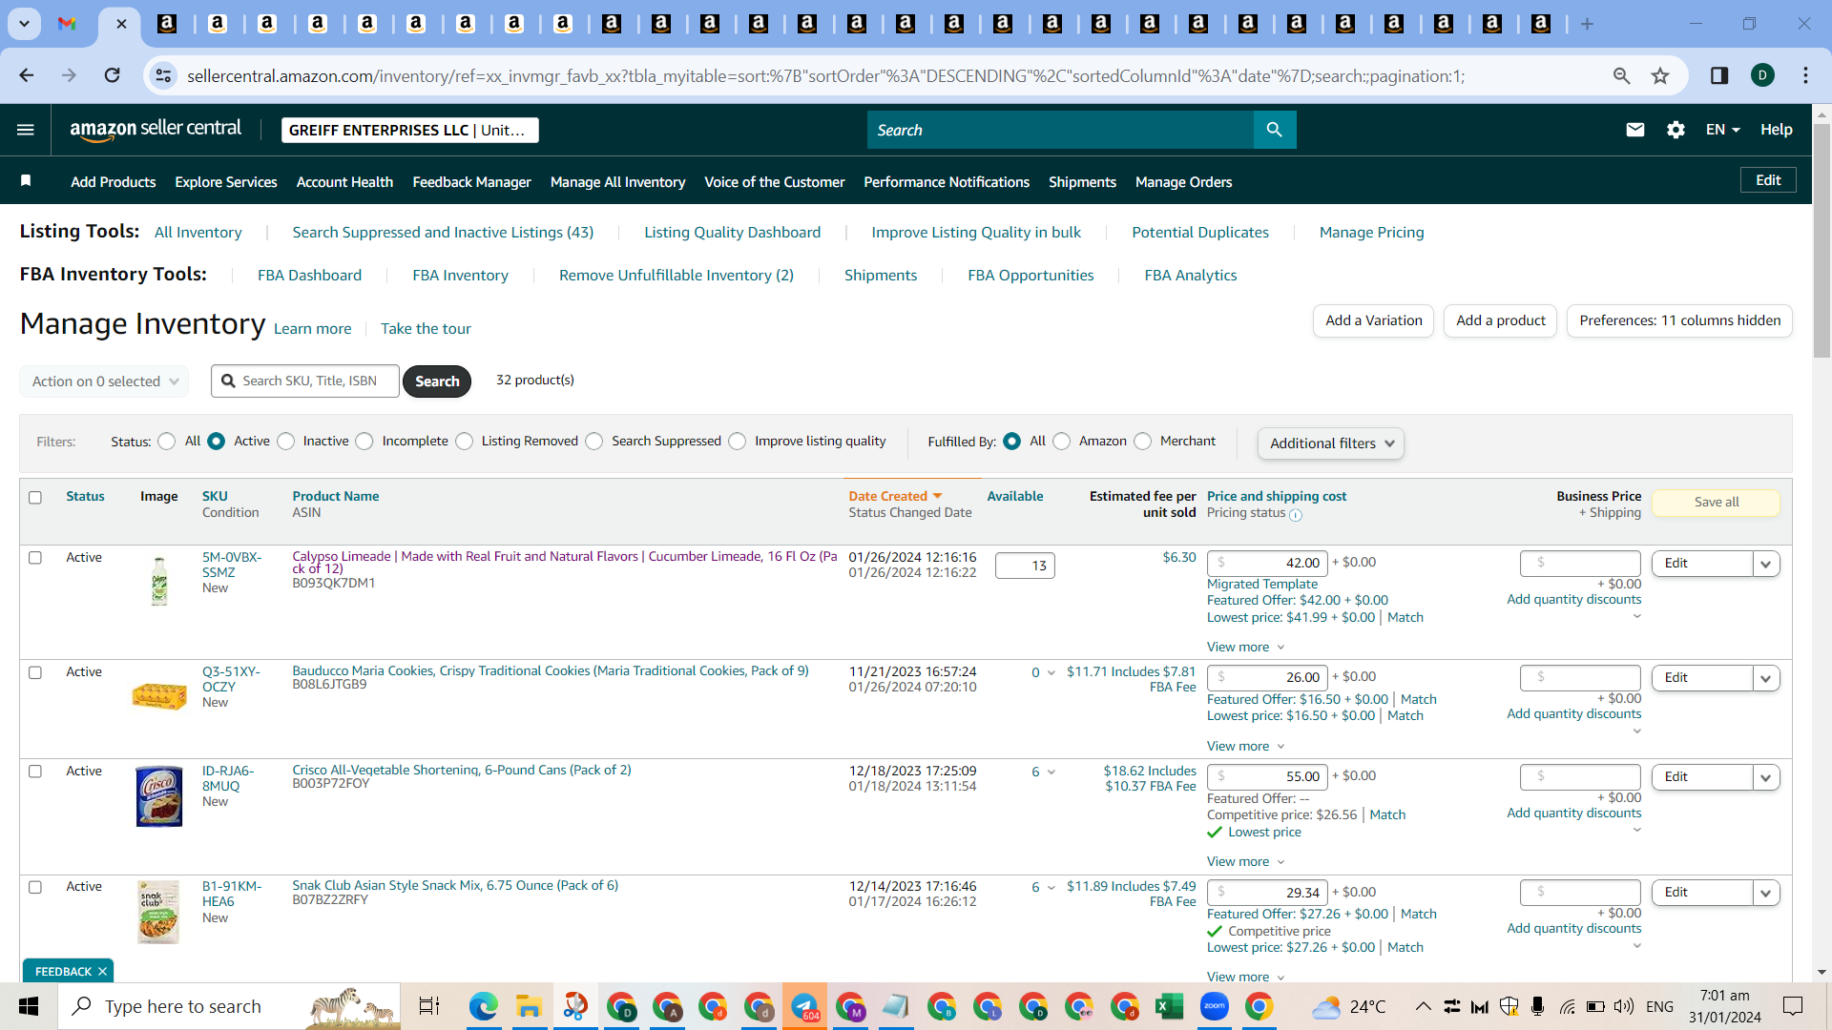
Task: Edit the 42.00 price field for Calypso
Action: tap(1267, 563)
